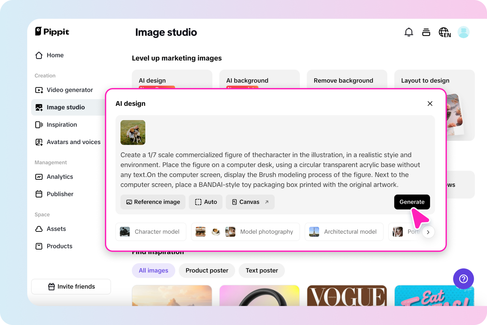Image resolution: width=487 pixels, height=325 pixels.
Task: Expand more style presets with right chevron
Action: 428,232
